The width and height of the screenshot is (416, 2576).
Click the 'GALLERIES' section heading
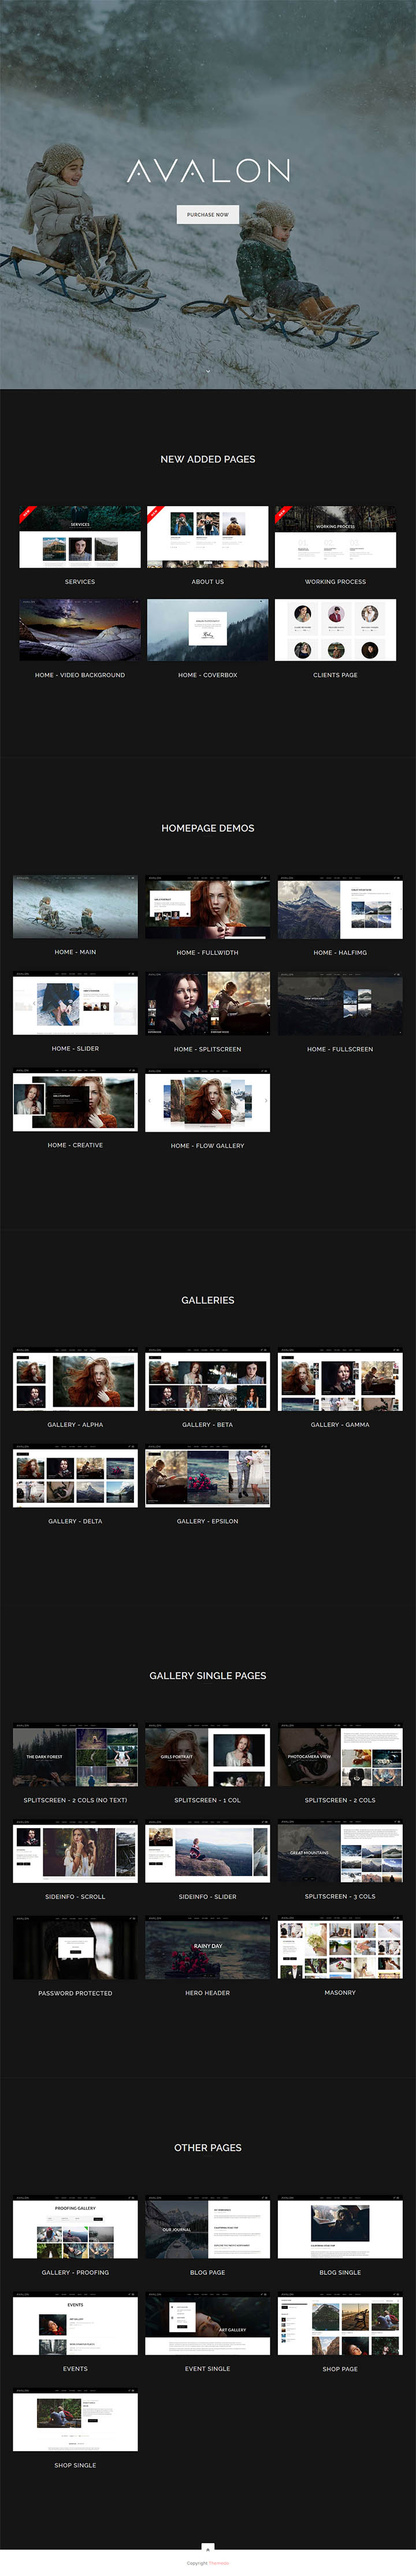208,1300
